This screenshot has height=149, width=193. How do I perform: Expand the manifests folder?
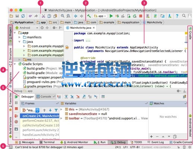pyautogui.click(x=19, y=37)
